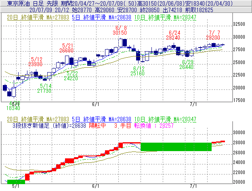Click the 転換値：28257 text

pyautogui.click(x=154, y=126)
